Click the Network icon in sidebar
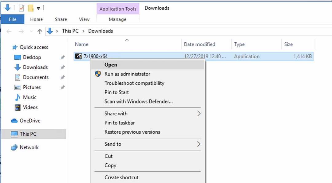 [14, 147]
